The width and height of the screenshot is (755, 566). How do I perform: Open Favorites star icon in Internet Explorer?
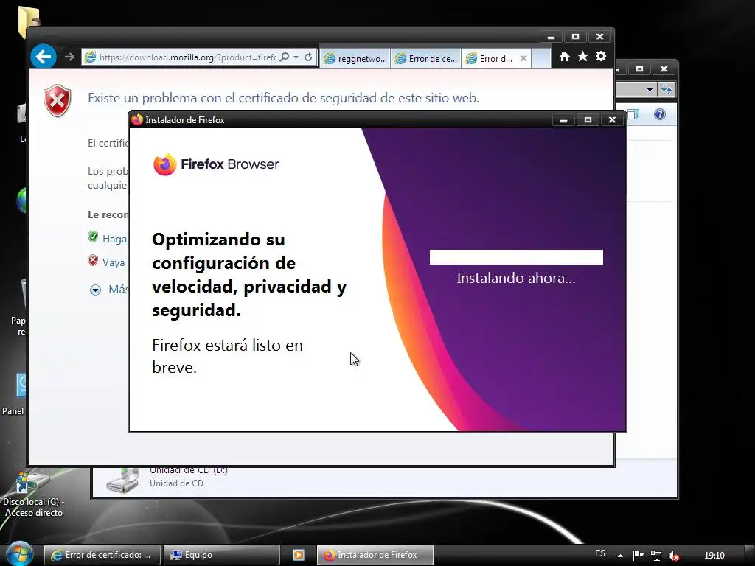582,57
